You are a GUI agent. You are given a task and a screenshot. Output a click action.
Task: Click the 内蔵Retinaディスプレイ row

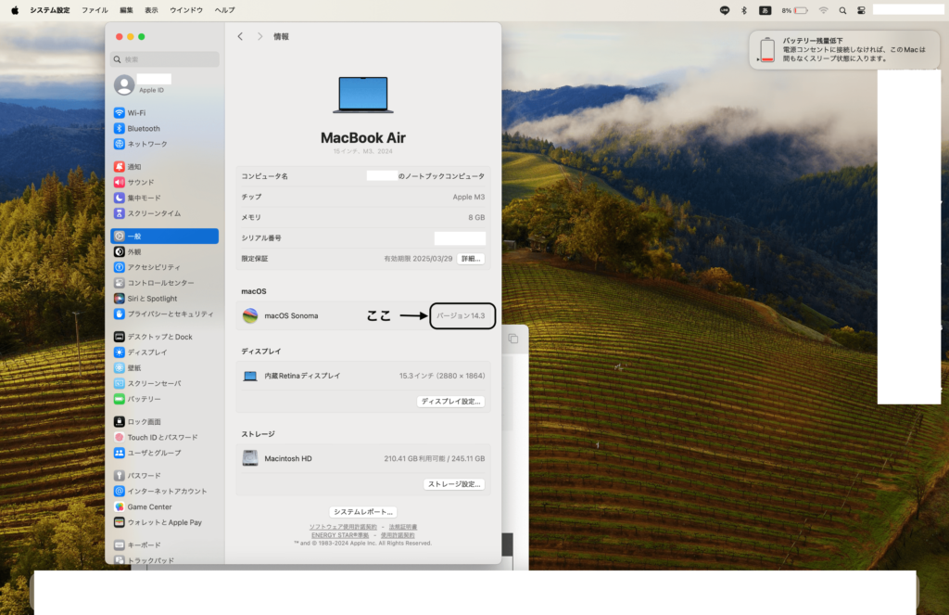363,376
